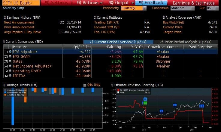Select the EBITDA radio button
Screen dimensions: 221x132
[10, 76]
